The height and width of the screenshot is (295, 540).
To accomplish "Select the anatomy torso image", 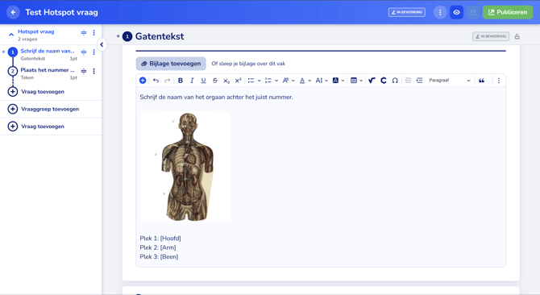I will (x=185, y=167).
